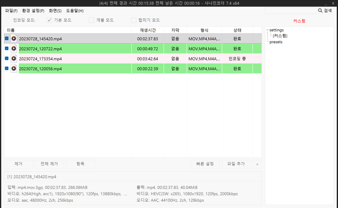Click play icon of 20230726_120056.mp4
This screenshot has width=338, height=208.
[14, 68]
